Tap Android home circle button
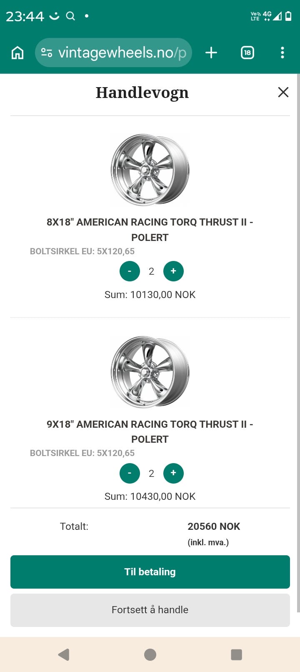 (x=150, y=654)
